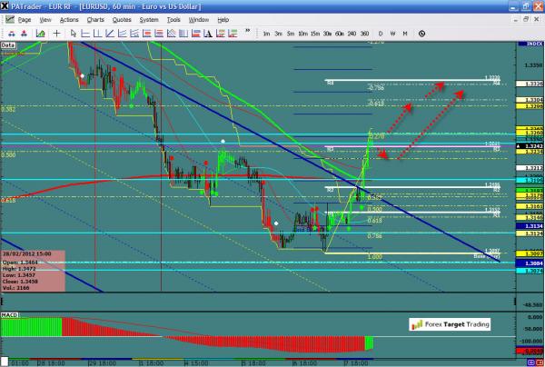Image resolution: width=545 pixels, height=367 pixels.
Task: Open the Help menu
Action: (x=223, y=19)
